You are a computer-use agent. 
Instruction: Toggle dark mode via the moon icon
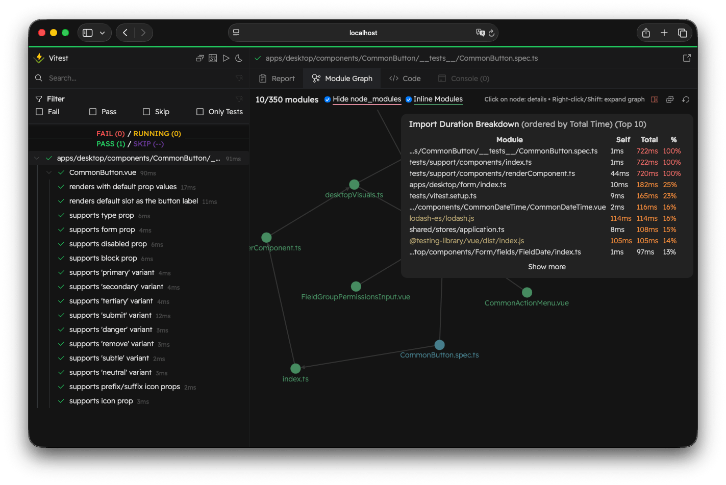[x=239, y=58]
